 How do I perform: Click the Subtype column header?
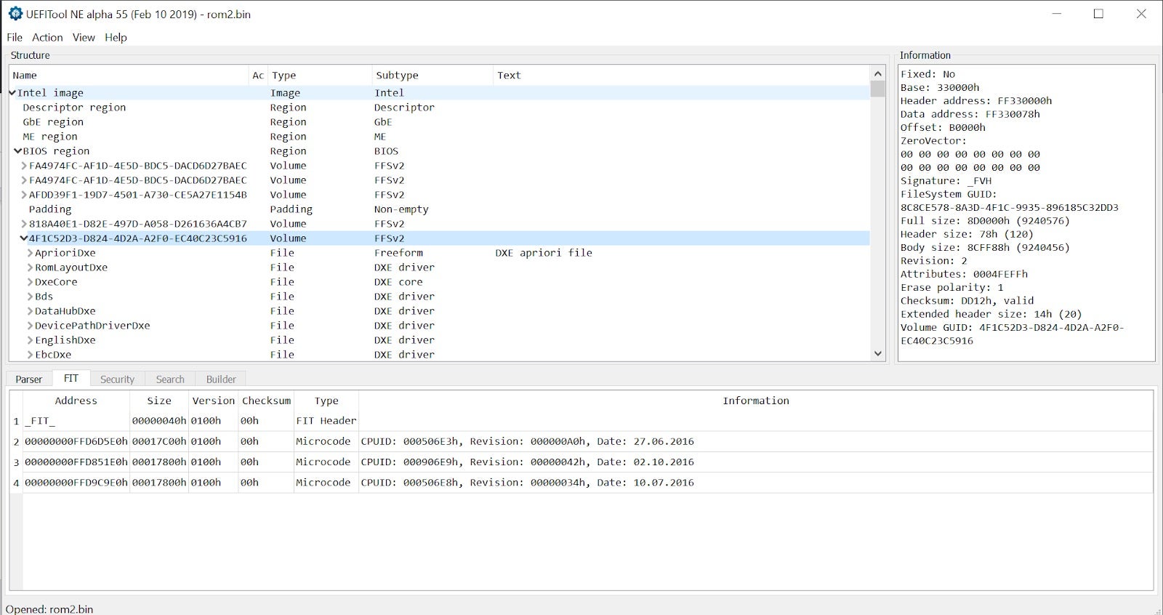click(397, 76)
